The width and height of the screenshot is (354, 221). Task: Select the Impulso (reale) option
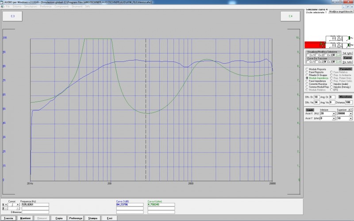(339, 84)
